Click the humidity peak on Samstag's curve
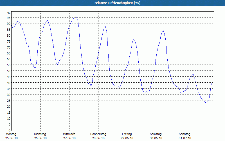This screenshot has width=225, height=141. coord(163,31)
